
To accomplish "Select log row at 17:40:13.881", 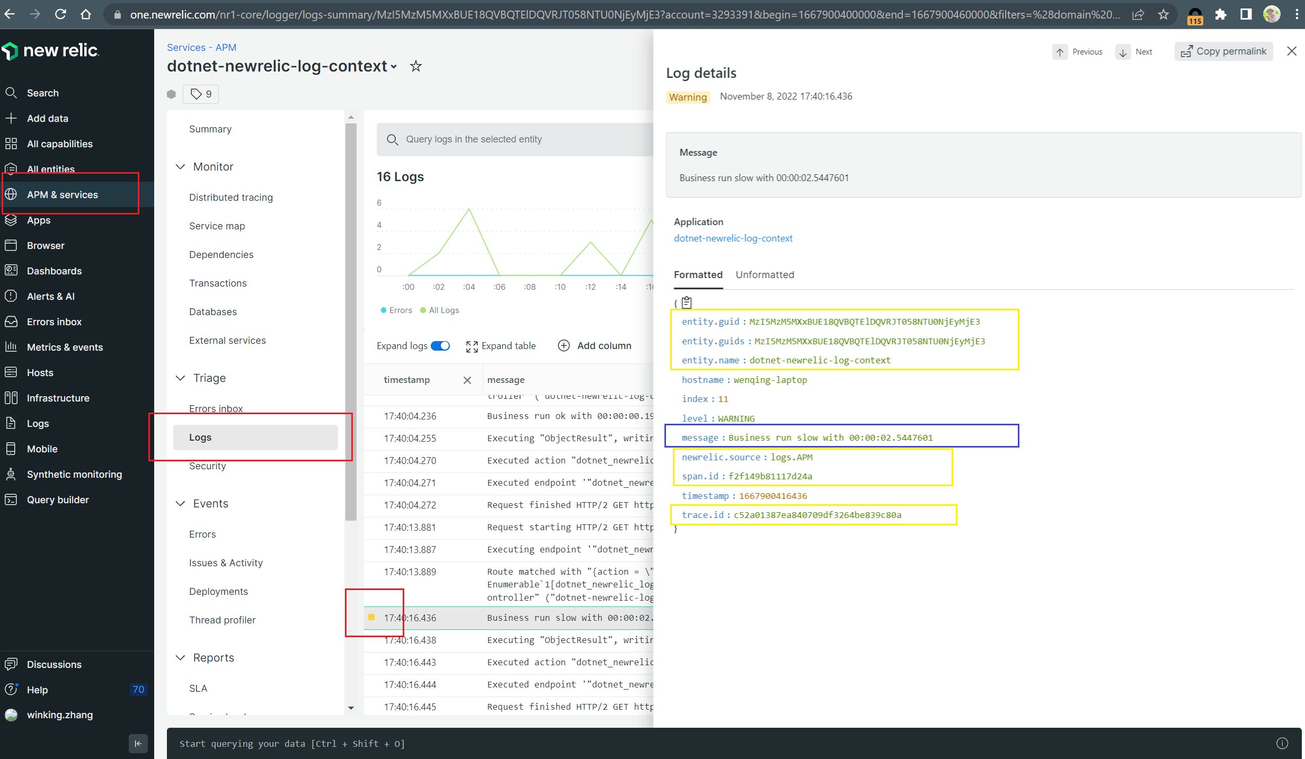I will pos(509,528).
